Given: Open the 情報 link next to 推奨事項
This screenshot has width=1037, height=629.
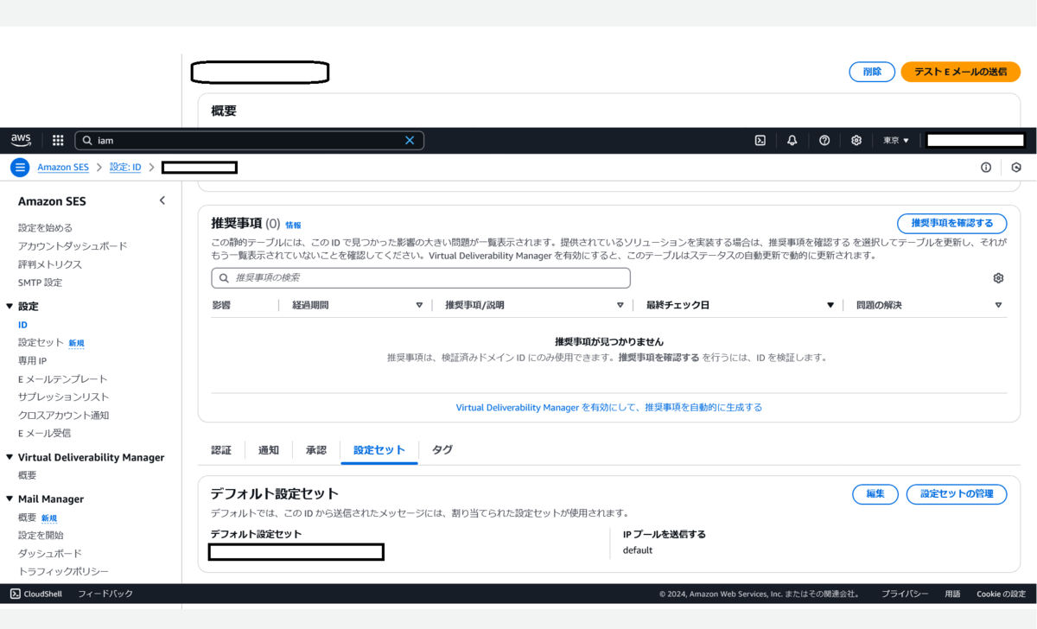Looking at the screenshot, I should [294, 225].
